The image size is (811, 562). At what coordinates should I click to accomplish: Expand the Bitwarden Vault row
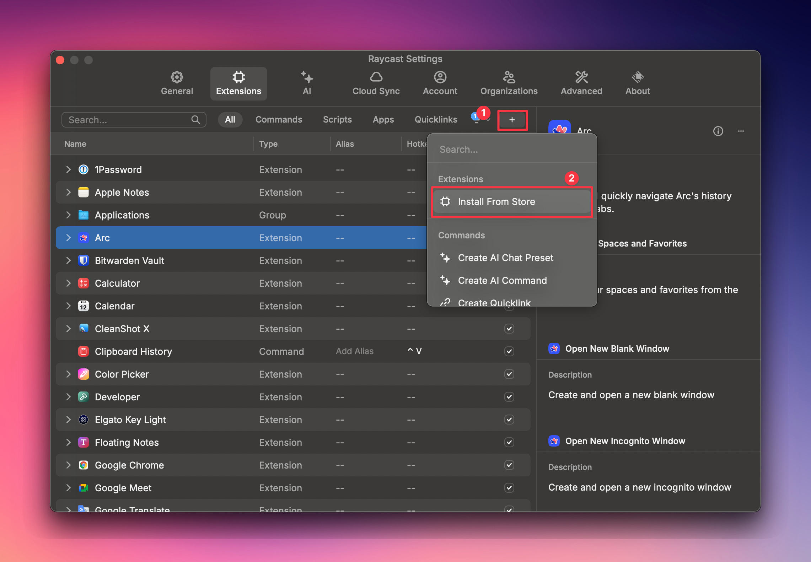[x=68, y=260]
